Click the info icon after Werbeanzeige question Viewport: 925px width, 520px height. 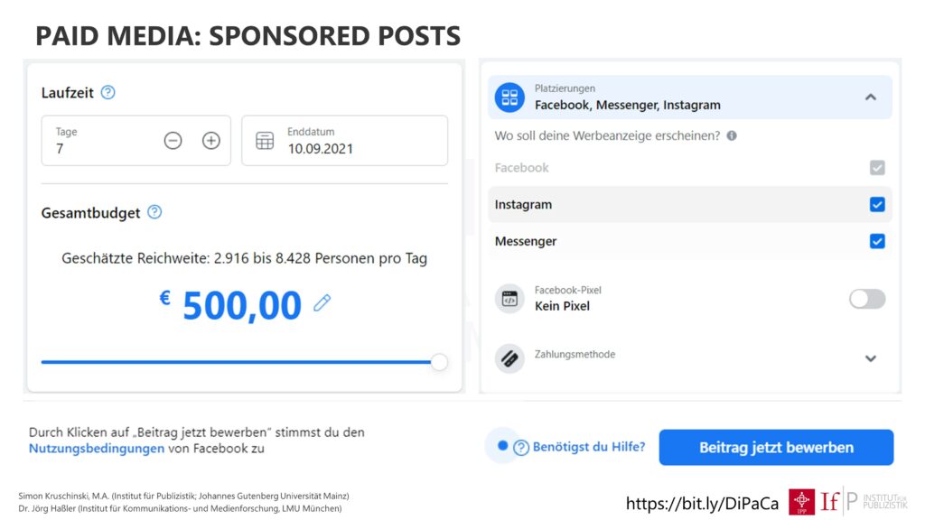point(732,135)
